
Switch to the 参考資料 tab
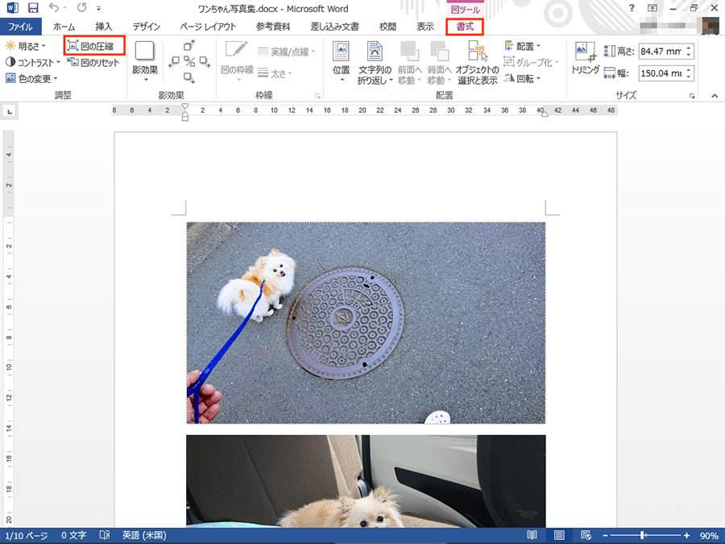pyautogui.click(x=273, y=27)
